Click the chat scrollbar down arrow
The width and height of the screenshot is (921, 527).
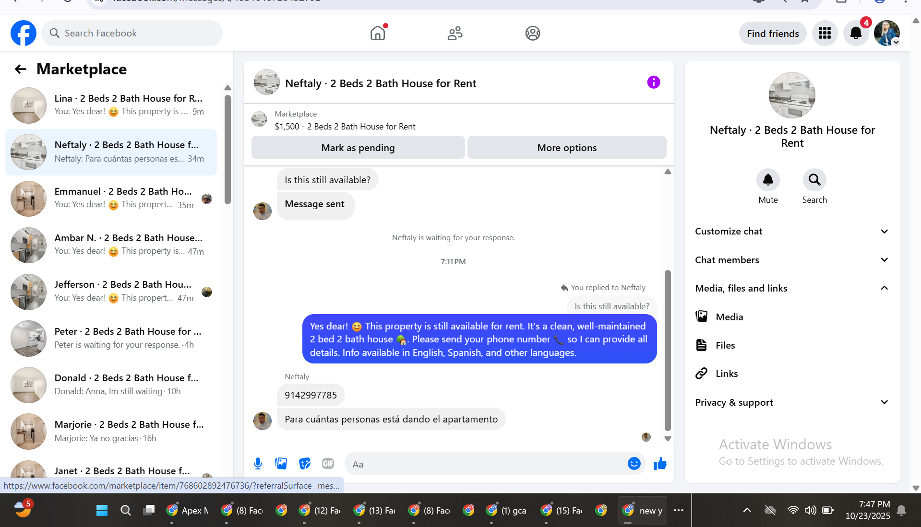coord(668,438)
